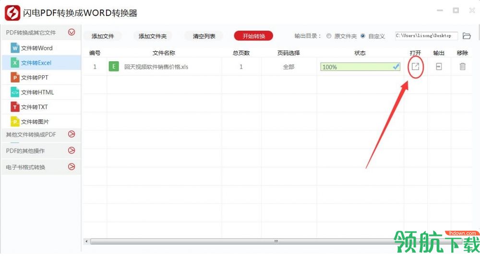Click the 文件名称 column header
This screenshot has width=480, height=256.
[x=164, y=53]
